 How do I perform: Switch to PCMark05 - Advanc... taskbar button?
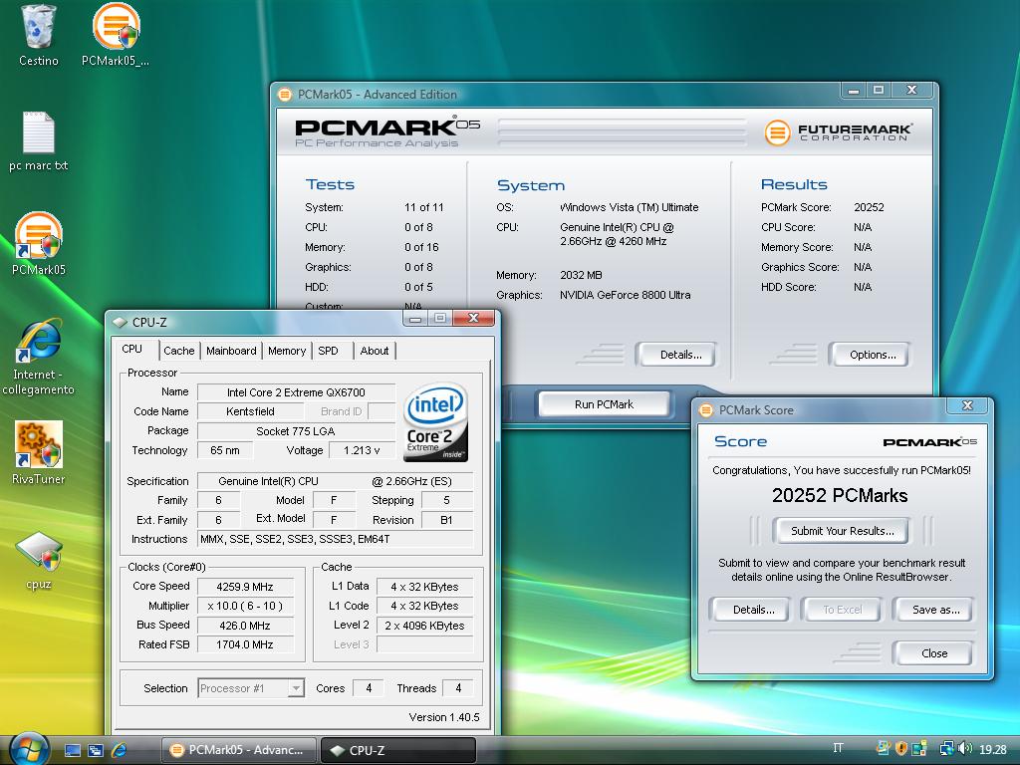(238, 750)
